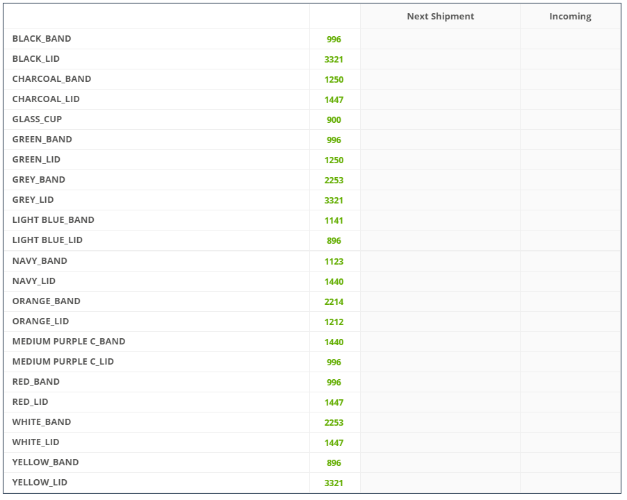The height and width of the screenshot is (500, 627).
Task: Click the NAVY_BAND quantity 1123
Action: 334,262
